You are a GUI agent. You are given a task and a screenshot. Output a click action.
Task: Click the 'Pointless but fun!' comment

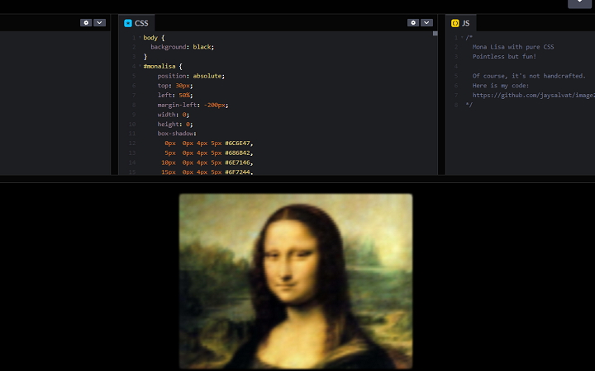point(504,56)
